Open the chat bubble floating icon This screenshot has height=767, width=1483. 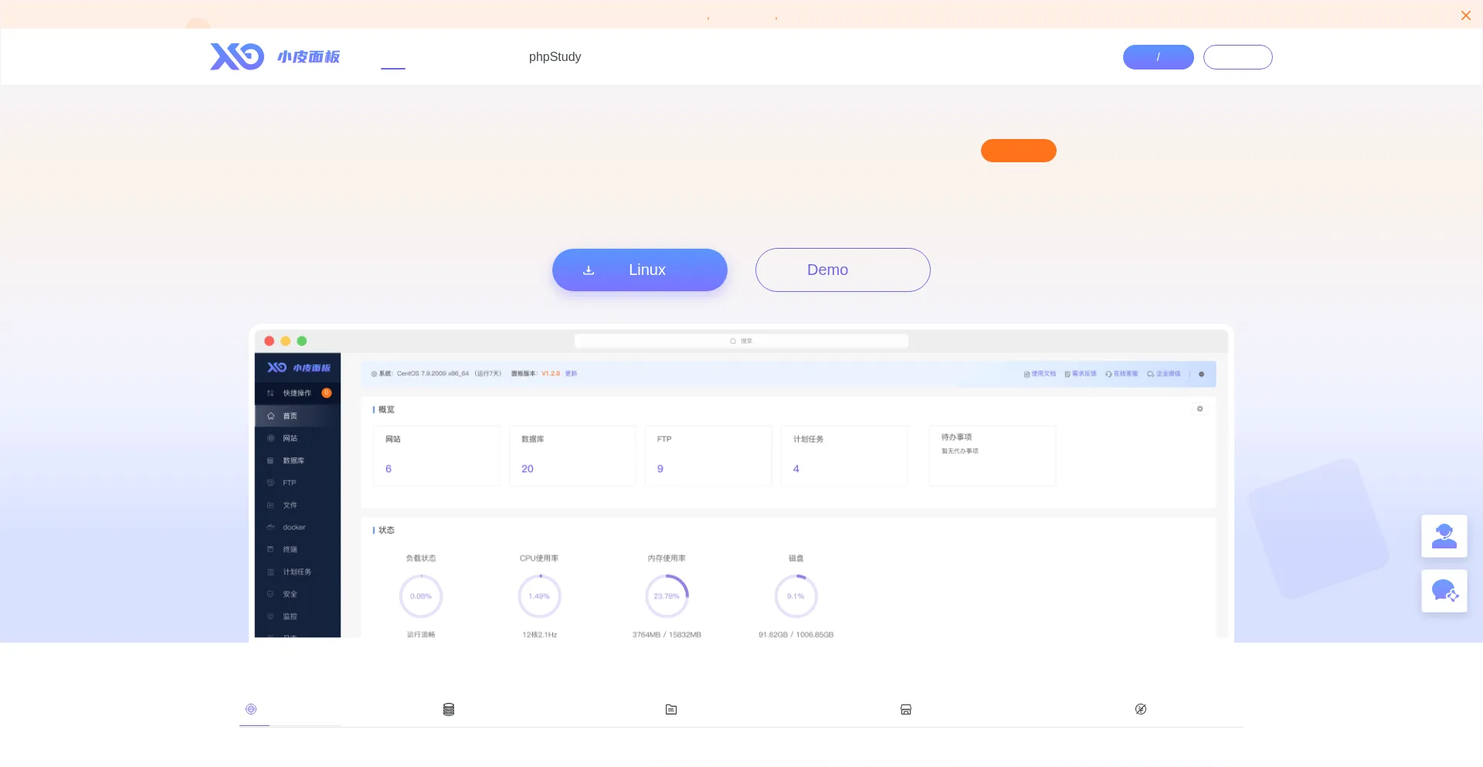1444,591
